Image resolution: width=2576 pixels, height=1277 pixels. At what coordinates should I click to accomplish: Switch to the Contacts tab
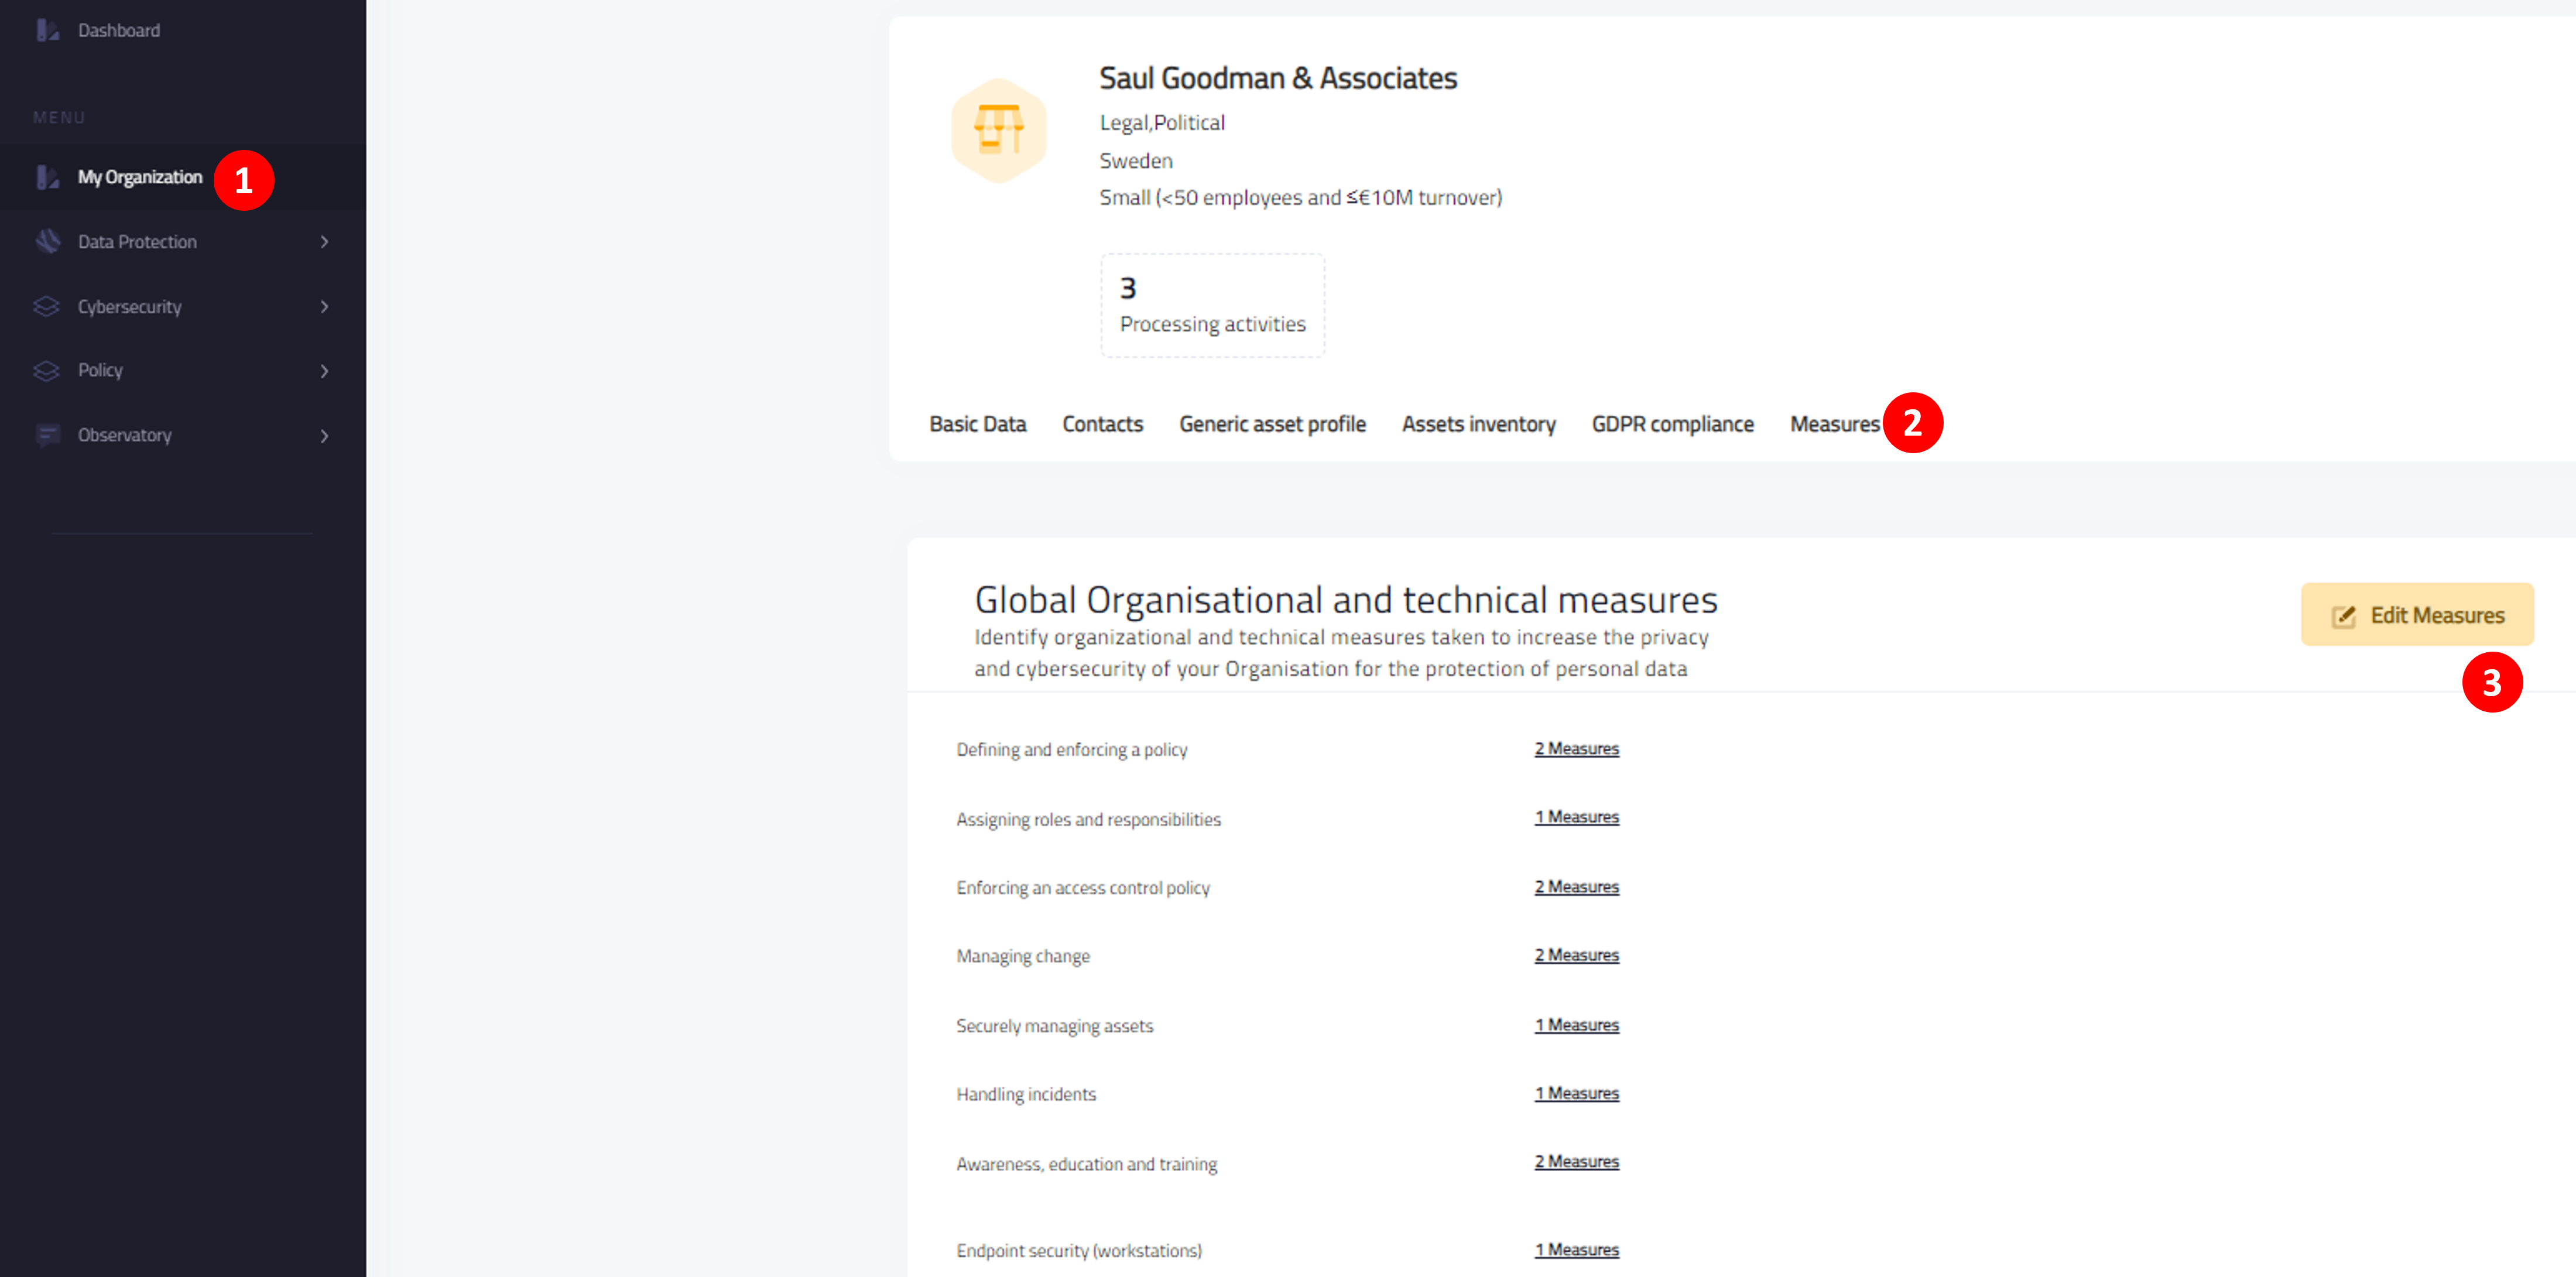tap(1103, 424)
